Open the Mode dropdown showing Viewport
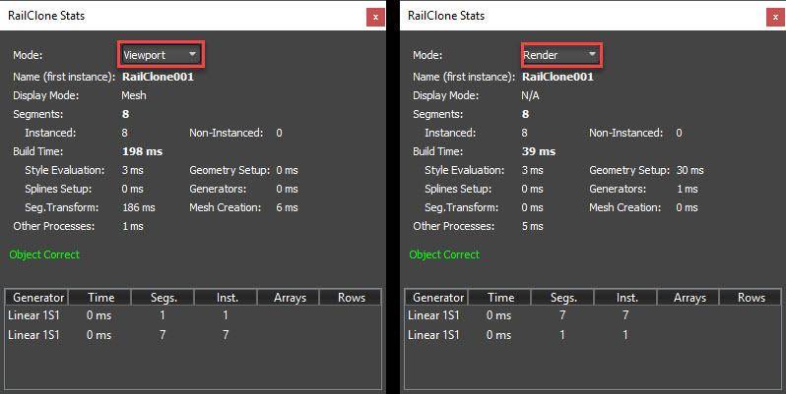 [161, 54]
